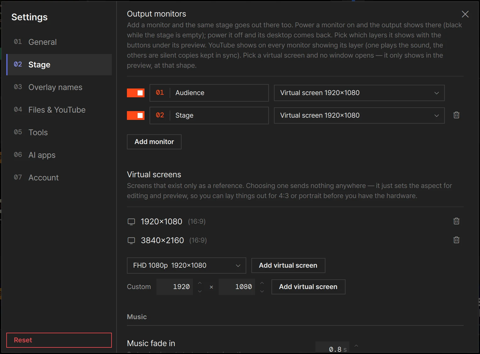Click the Add monitor button
The height and width of the screenshot is (354, 480).
point(154,142)
